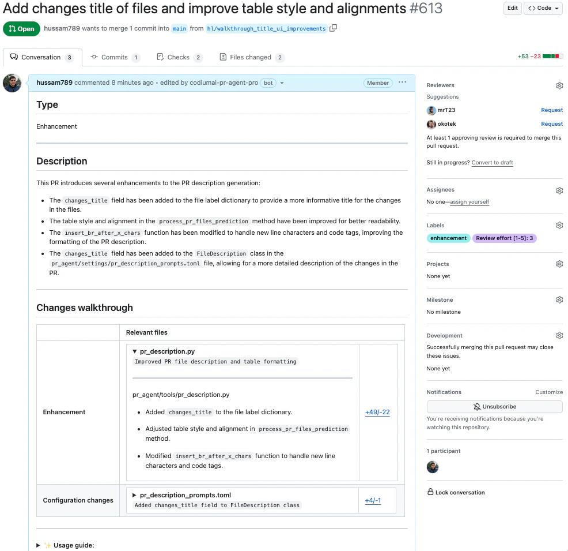Image resolution: width=568 pixels, height=551 pixels.
Task: Request review from mrT23
Action: coord(552,110)
